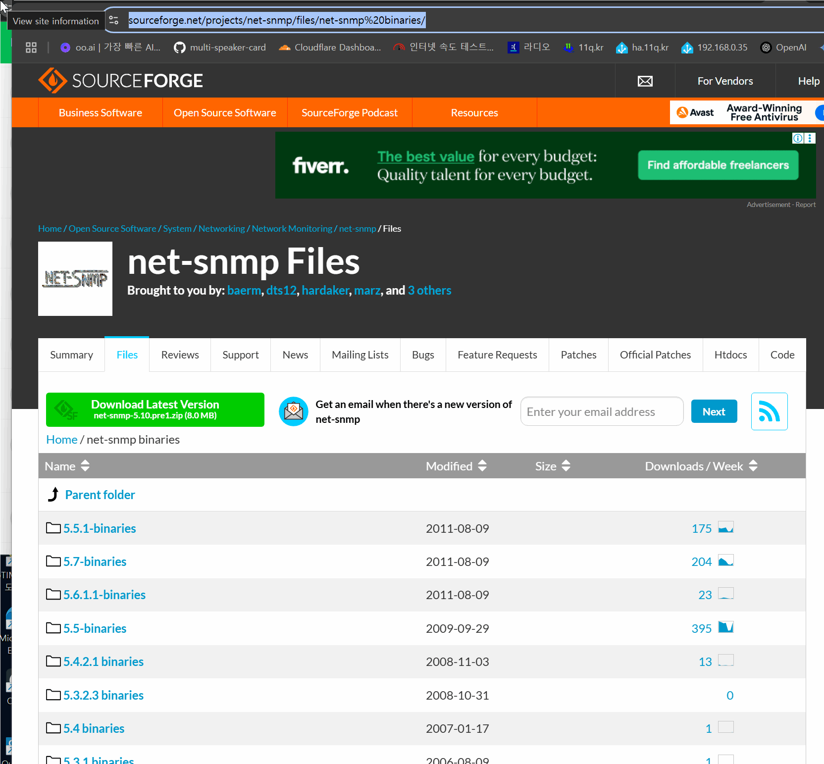Screen dimensions: 824x764
Task: Click the Next button for email signup
Action: pos(714,411)
